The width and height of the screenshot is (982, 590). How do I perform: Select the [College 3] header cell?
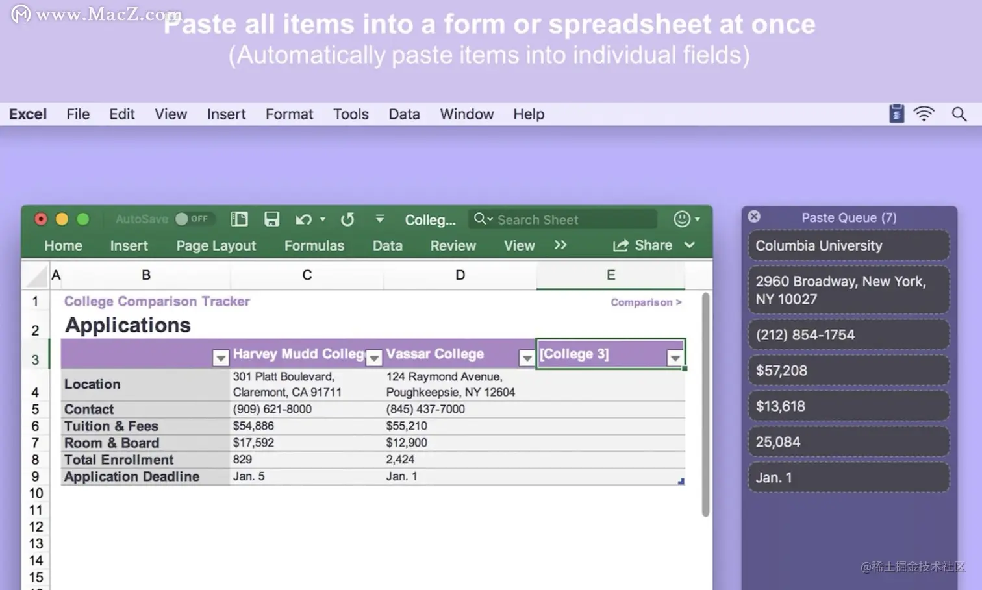coord(611,354)
